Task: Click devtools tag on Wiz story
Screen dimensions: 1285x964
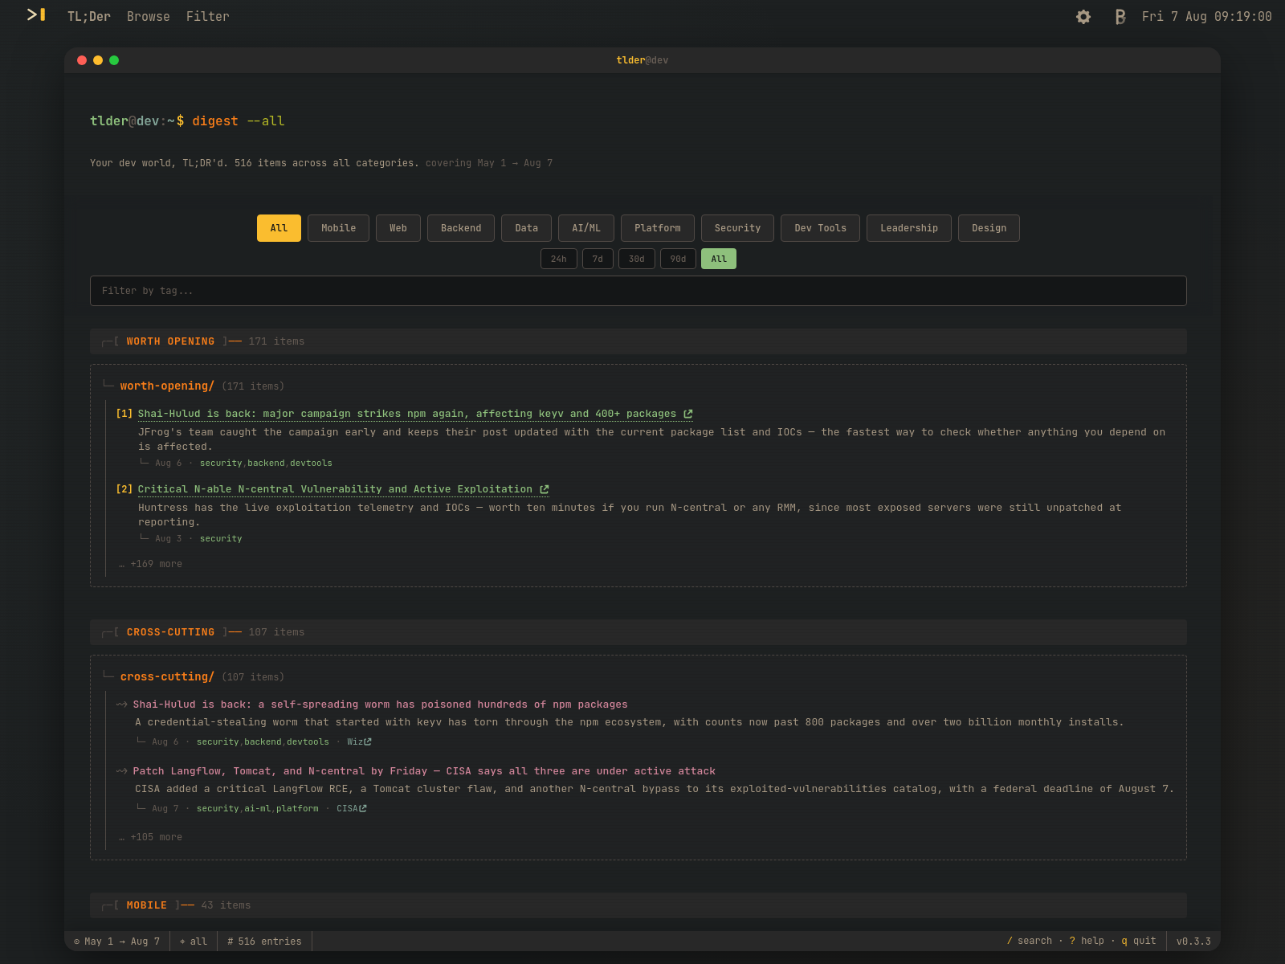Action: coord(308,742)
